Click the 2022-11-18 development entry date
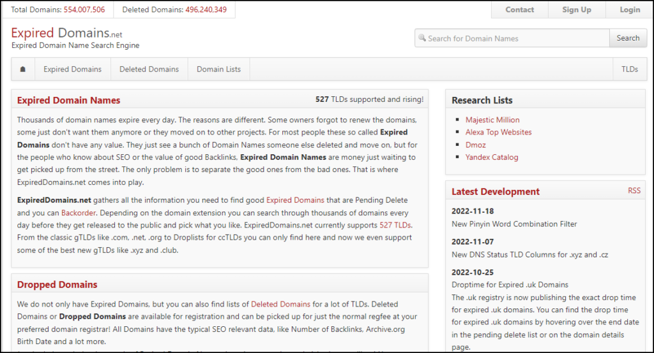The image size is (654, 353). point(473,211)
